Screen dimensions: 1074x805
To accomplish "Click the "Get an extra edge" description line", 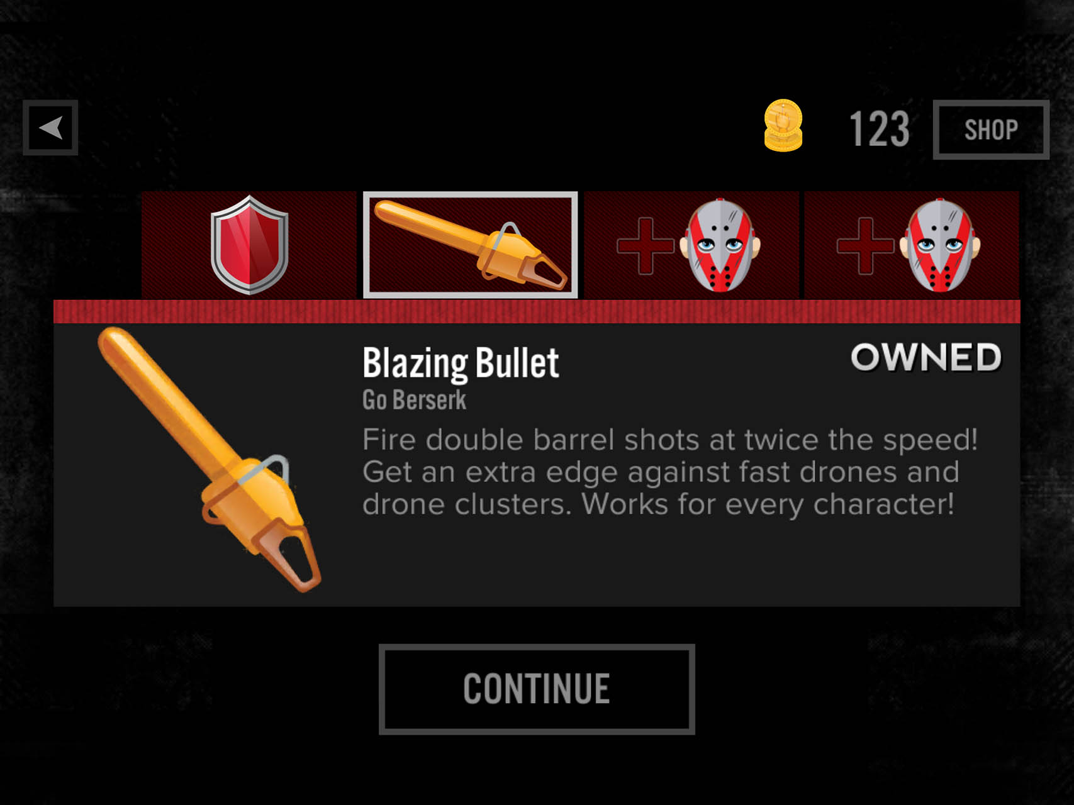I will (x=661, y=472).
